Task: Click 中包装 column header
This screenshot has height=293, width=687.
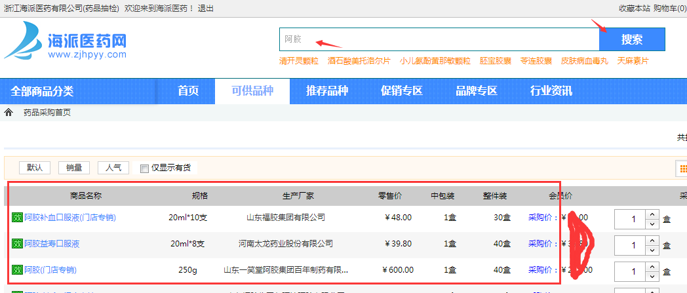Action: (442, 196)
